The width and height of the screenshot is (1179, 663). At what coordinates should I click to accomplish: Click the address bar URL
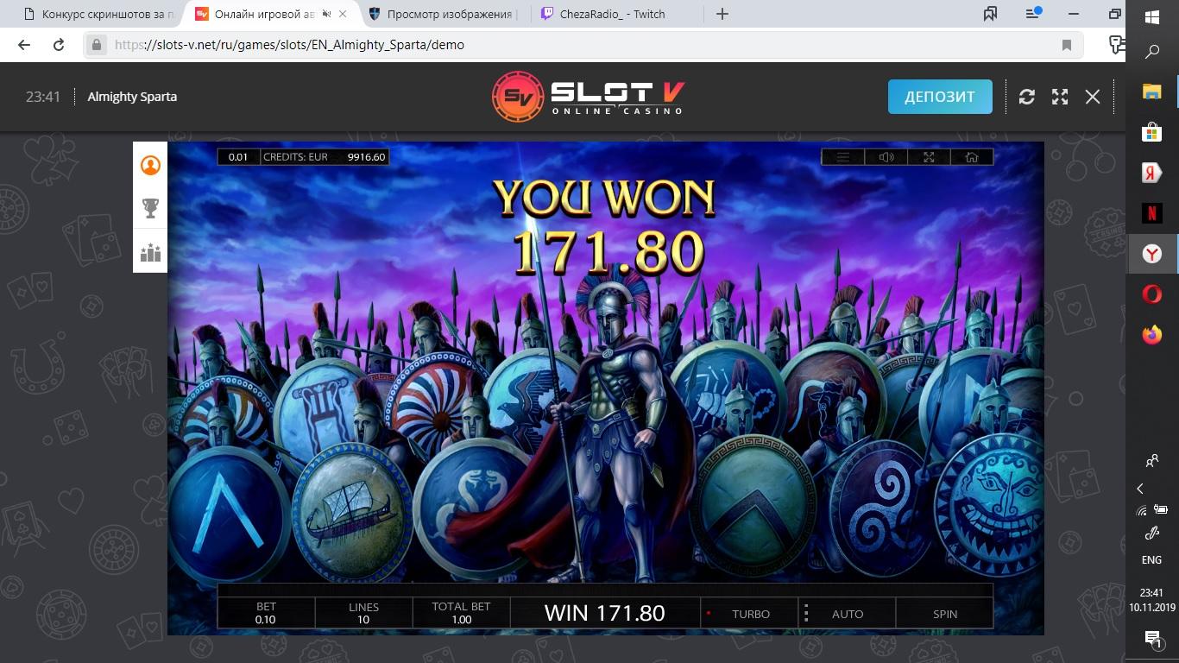point(289,45)
